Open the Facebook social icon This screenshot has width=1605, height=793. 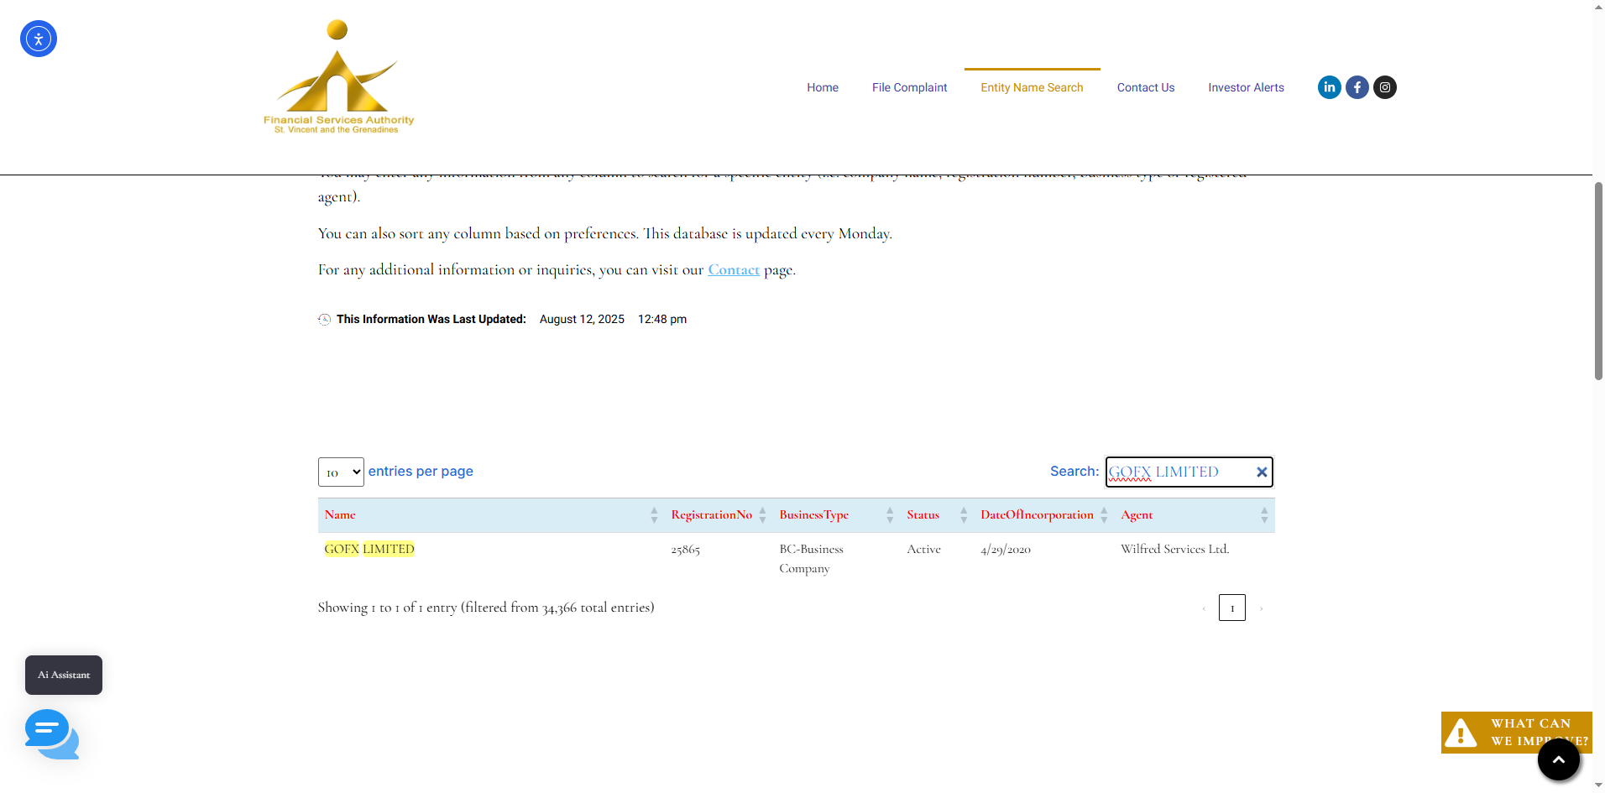pos(1357,87)
